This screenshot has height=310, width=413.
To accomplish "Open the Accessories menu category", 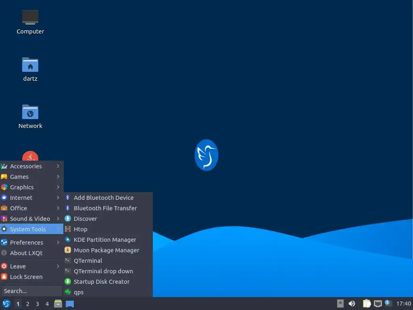I will pos(31,166).
